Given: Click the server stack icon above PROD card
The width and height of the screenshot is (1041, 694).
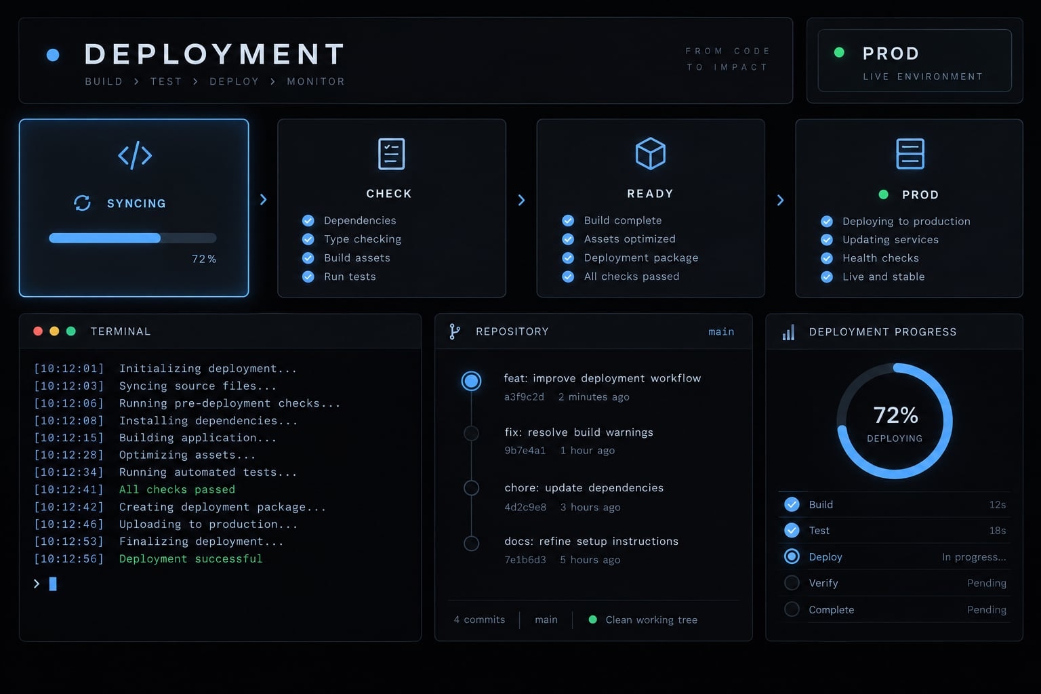Looking at the screenshot, I should tap(910, 154).
